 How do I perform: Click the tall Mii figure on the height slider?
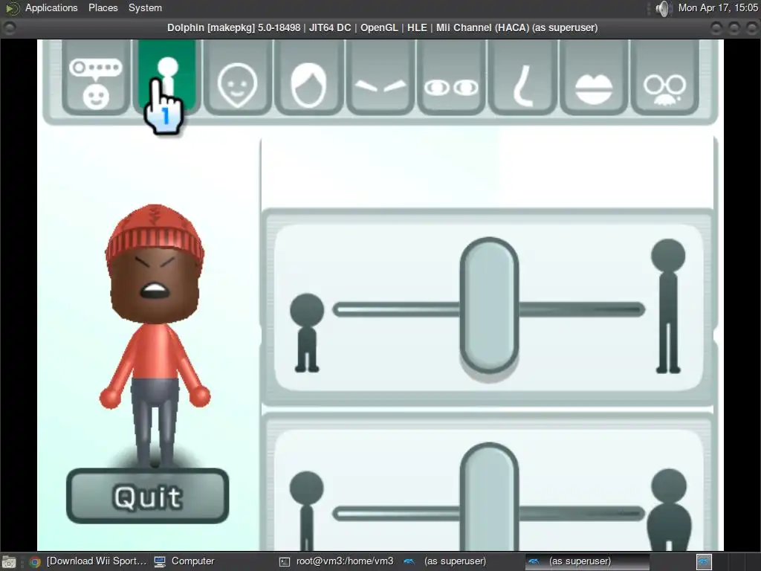(x=668, y=306)
